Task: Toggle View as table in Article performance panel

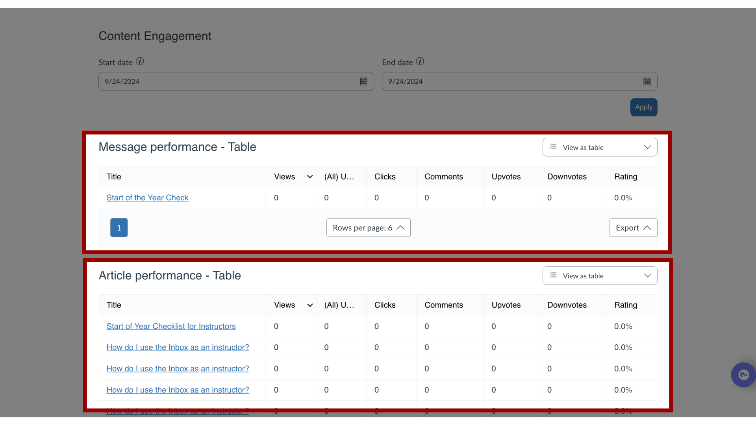Action: pos(600,275)
